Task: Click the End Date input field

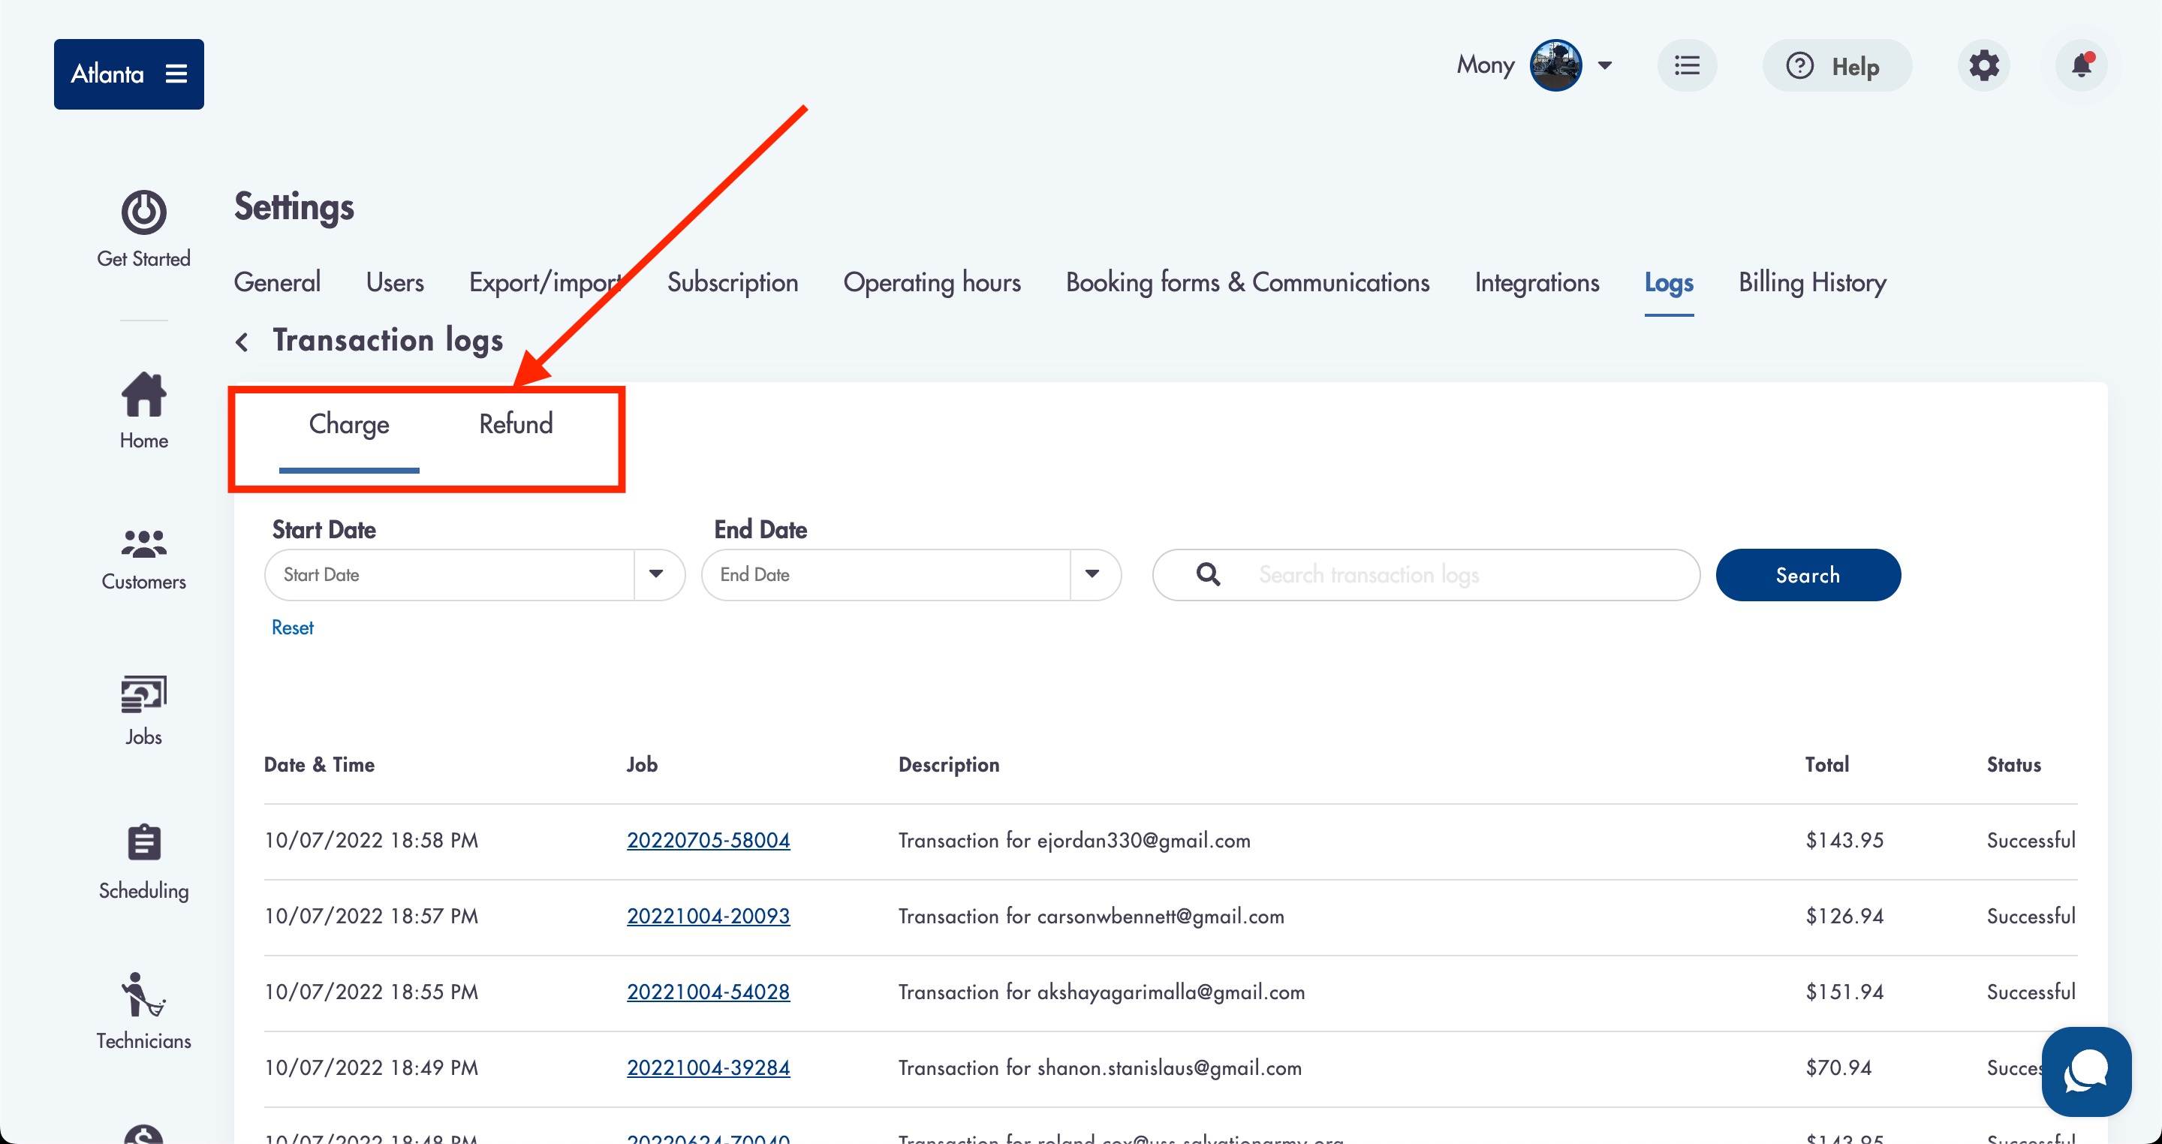Action: coord(886,575)
